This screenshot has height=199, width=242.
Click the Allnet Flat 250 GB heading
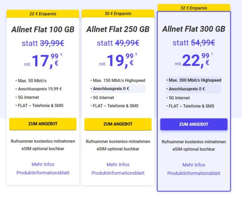(x=118, y=29)
